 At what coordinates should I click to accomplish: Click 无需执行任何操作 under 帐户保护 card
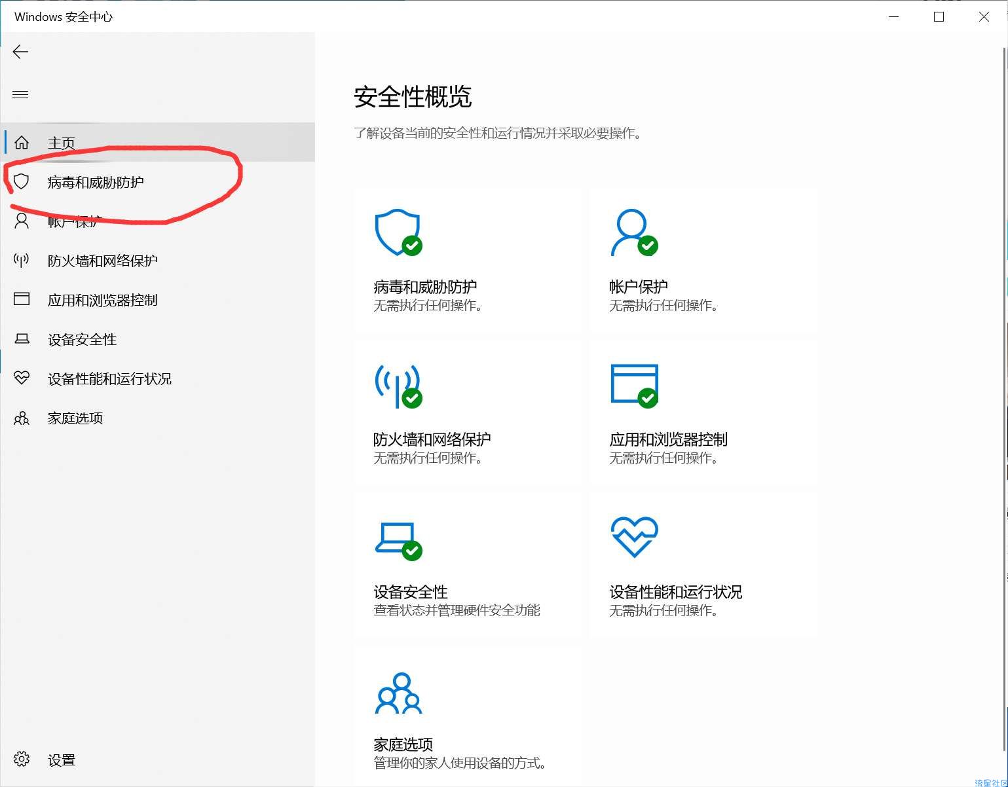(663, 305)
